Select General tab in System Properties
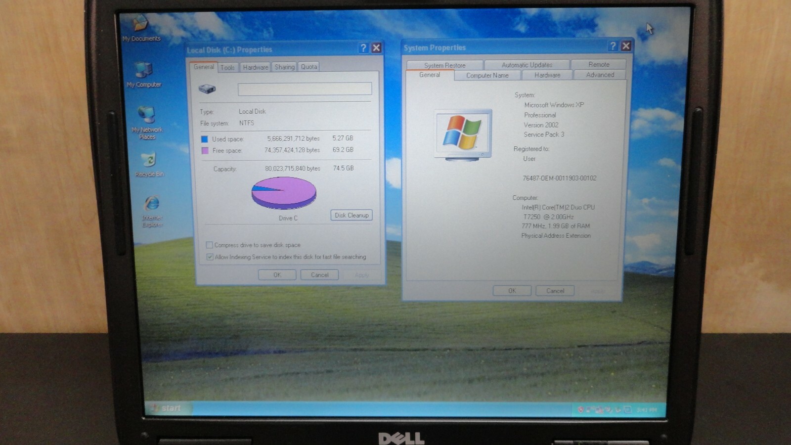 tap(430, 75)
